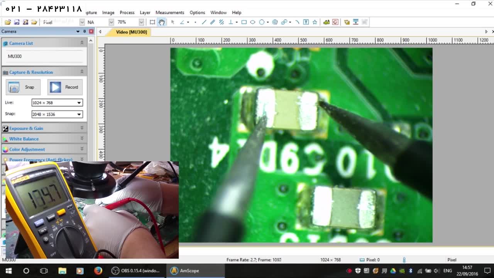Click the star-shaped toolbar icon

315,22
